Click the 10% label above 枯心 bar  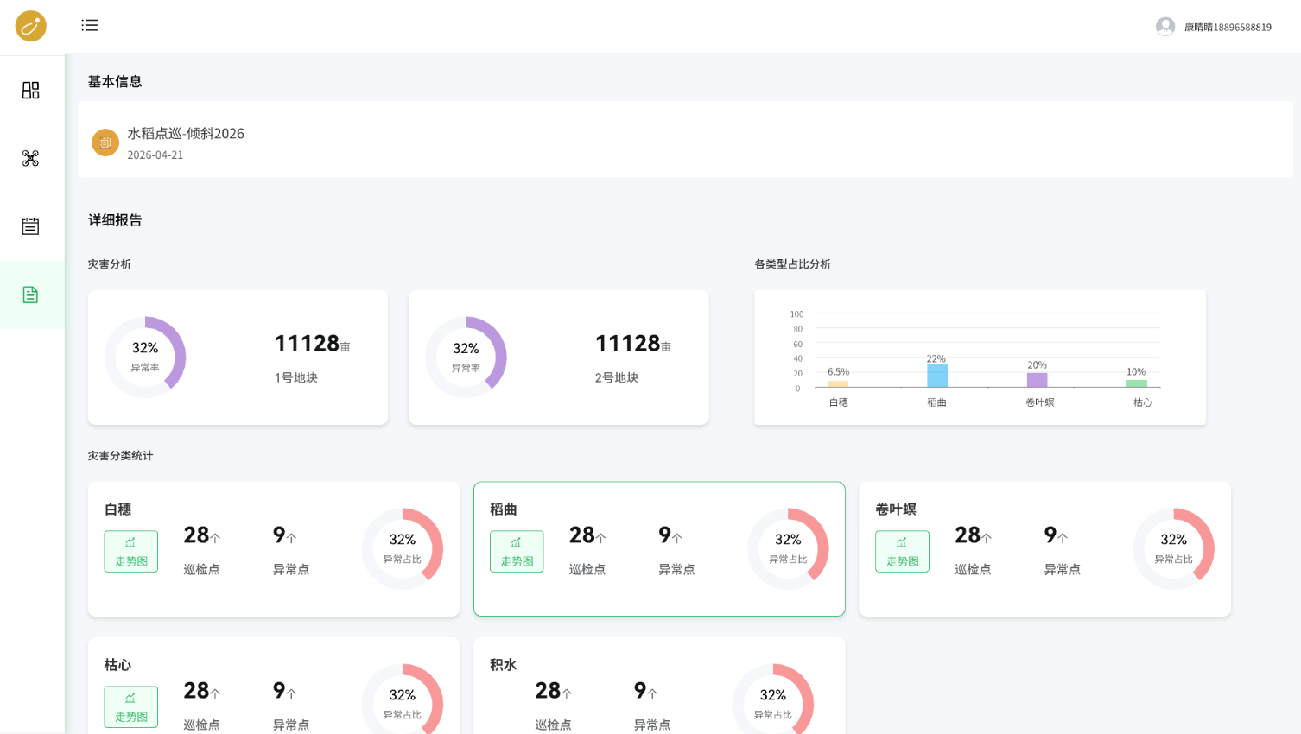[x=1136, y=372]
